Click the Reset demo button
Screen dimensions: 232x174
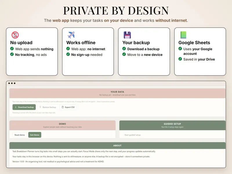click(x=20, y=135)
